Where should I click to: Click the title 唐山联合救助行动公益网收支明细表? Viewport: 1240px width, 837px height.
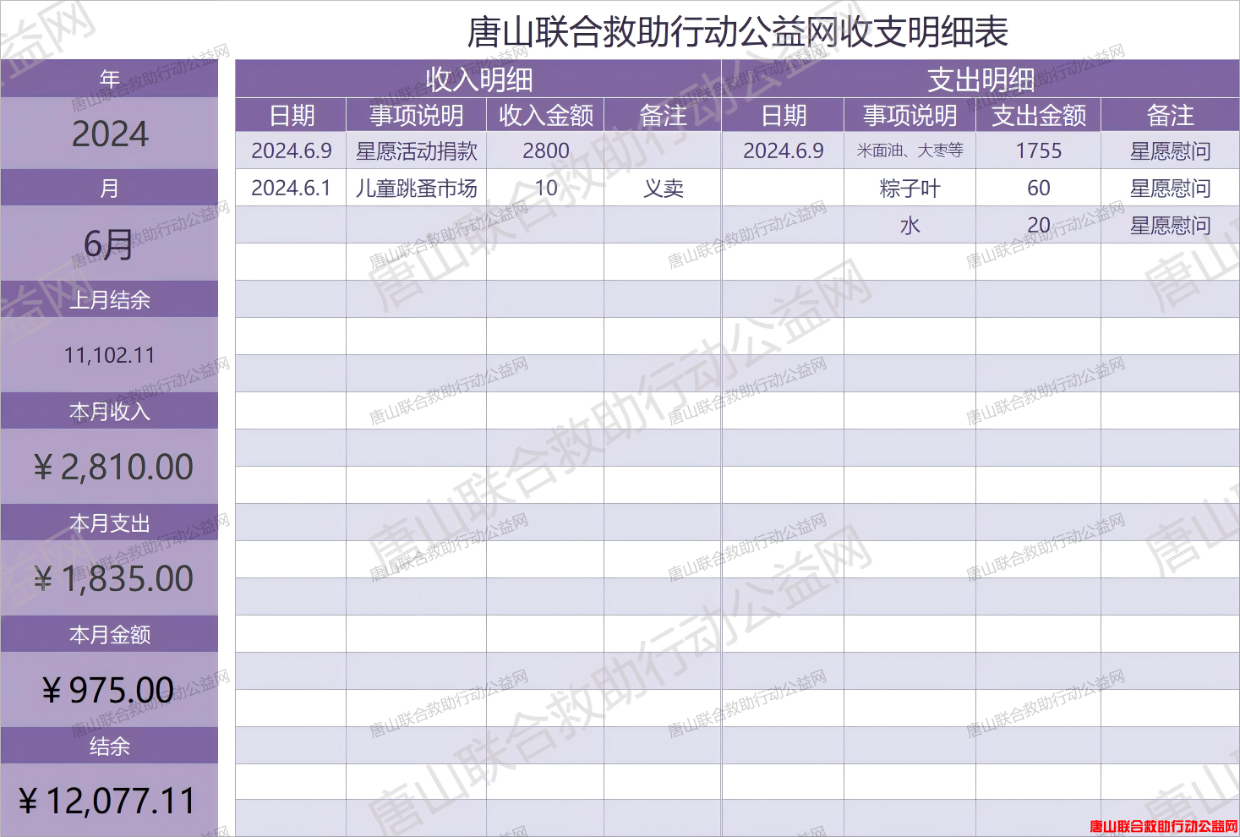pyautogui.click(x=737, y=32)
